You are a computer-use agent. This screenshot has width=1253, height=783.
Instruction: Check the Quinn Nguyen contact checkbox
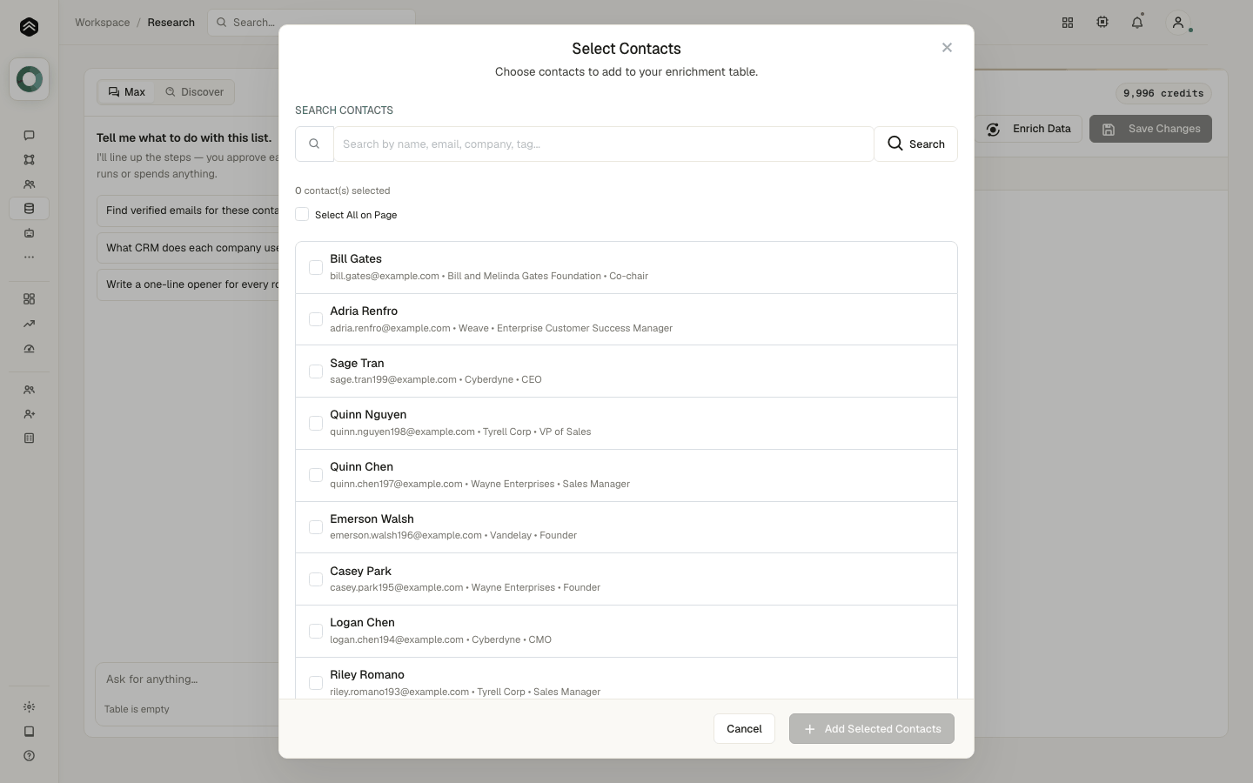pos(316,423)
